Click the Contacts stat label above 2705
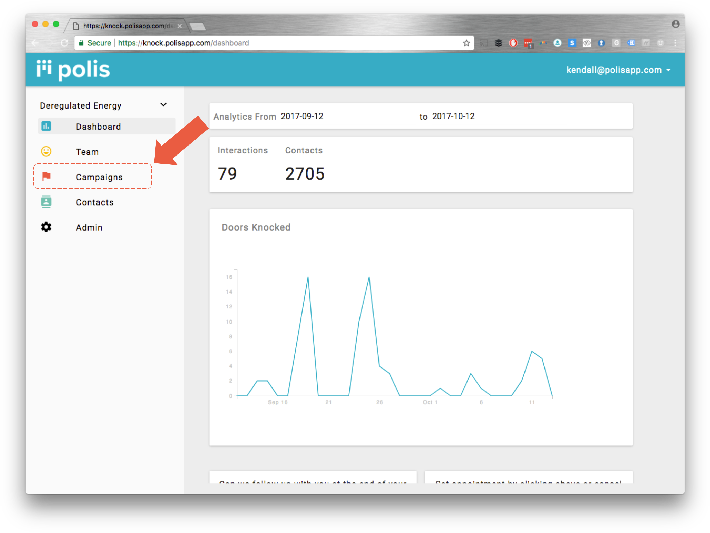Viewport: 710px width, 533px height. [x=304, y=150]
